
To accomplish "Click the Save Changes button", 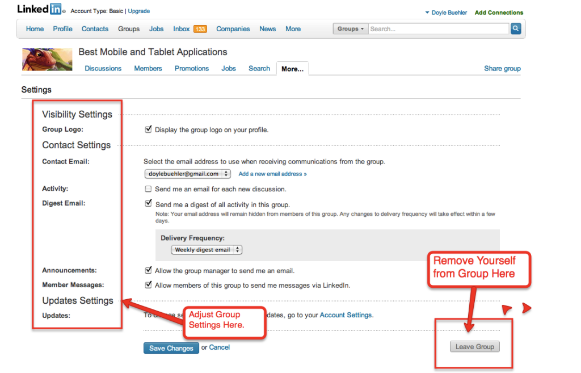I will tap(171, 348).
